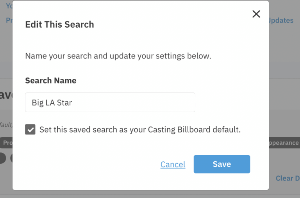The width and height of the screenshot is (300, 198).
Task: Click the 'Search Name' field label
Action: click(x=51, y=80)
